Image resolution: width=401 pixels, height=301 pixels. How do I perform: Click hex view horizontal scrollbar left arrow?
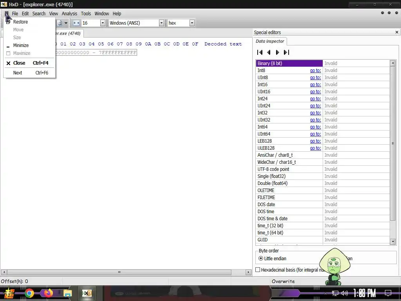(4, 272)
